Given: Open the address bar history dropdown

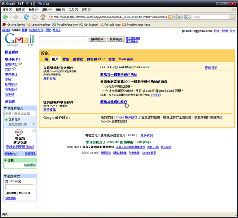Looking at the screenshot, I should tap(174, 17).
